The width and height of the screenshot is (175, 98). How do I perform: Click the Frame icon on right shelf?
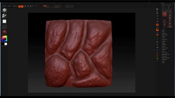[x=157, y=39]
